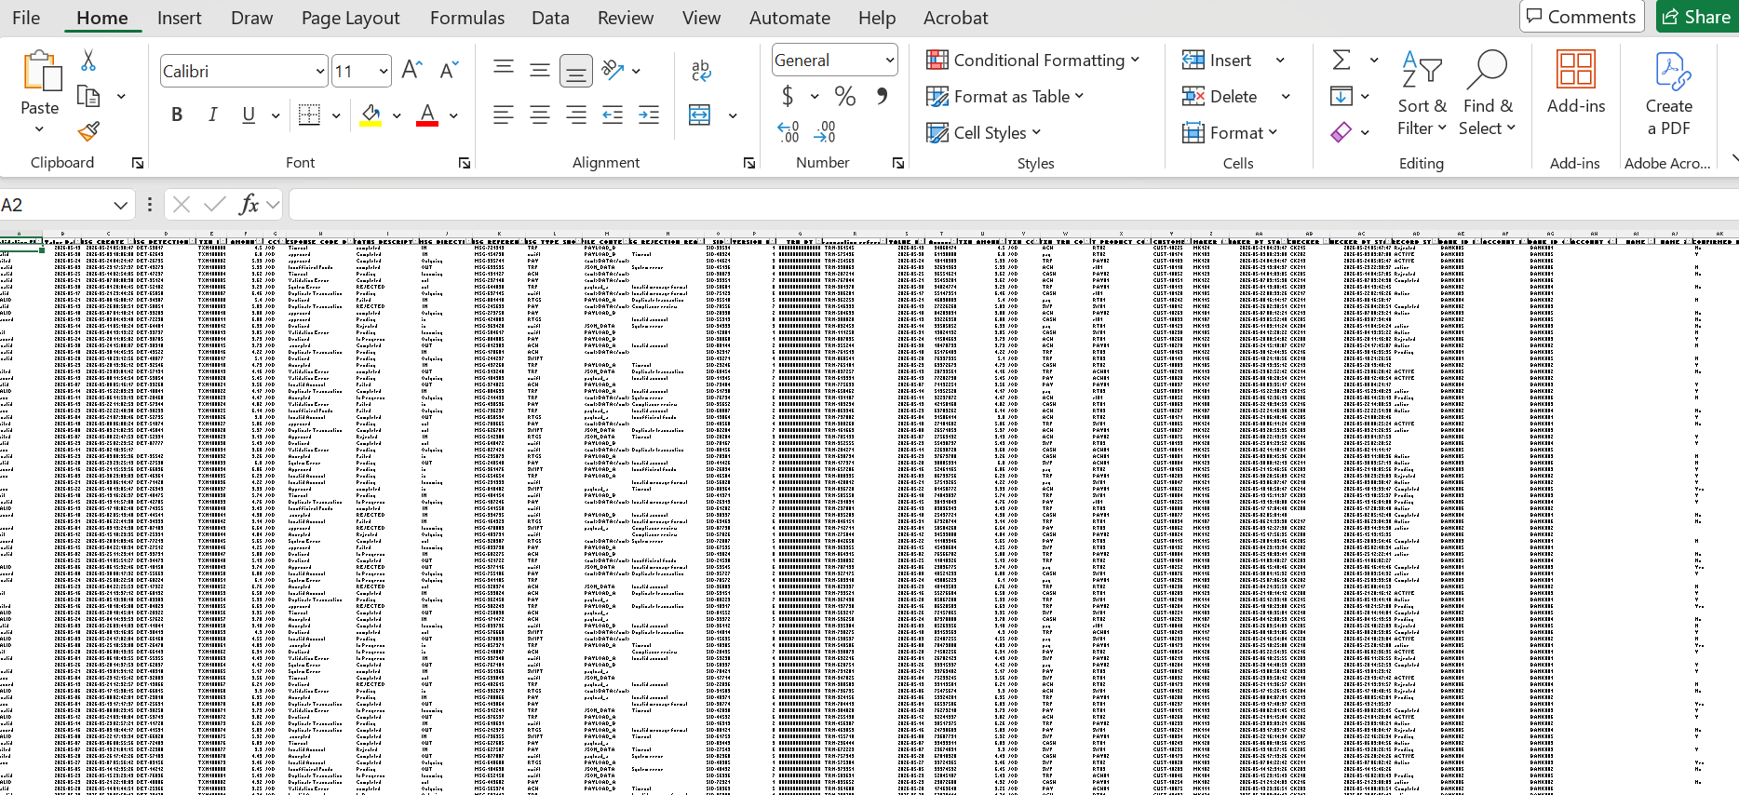Click the Decrease Indent icon

[613, 115]
